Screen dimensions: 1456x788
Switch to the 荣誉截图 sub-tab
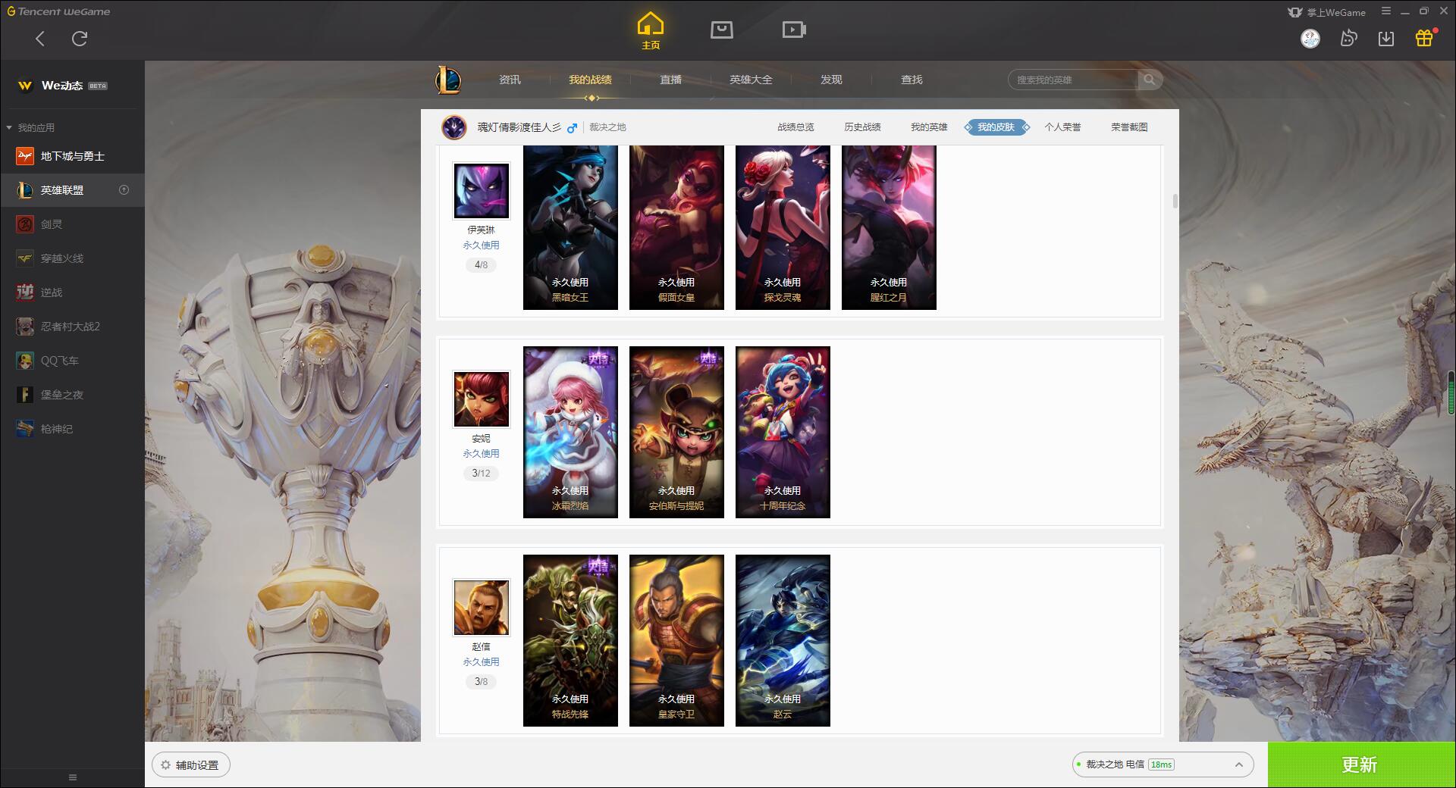pos(1129,127)
